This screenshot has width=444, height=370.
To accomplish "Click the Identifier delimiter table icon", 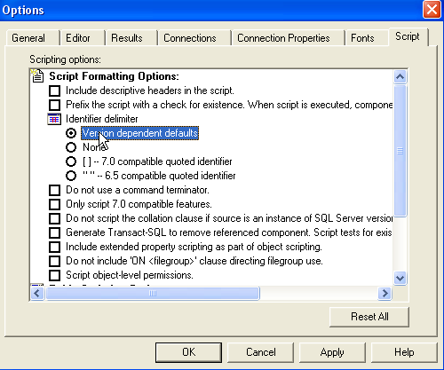I will (54, 119).
